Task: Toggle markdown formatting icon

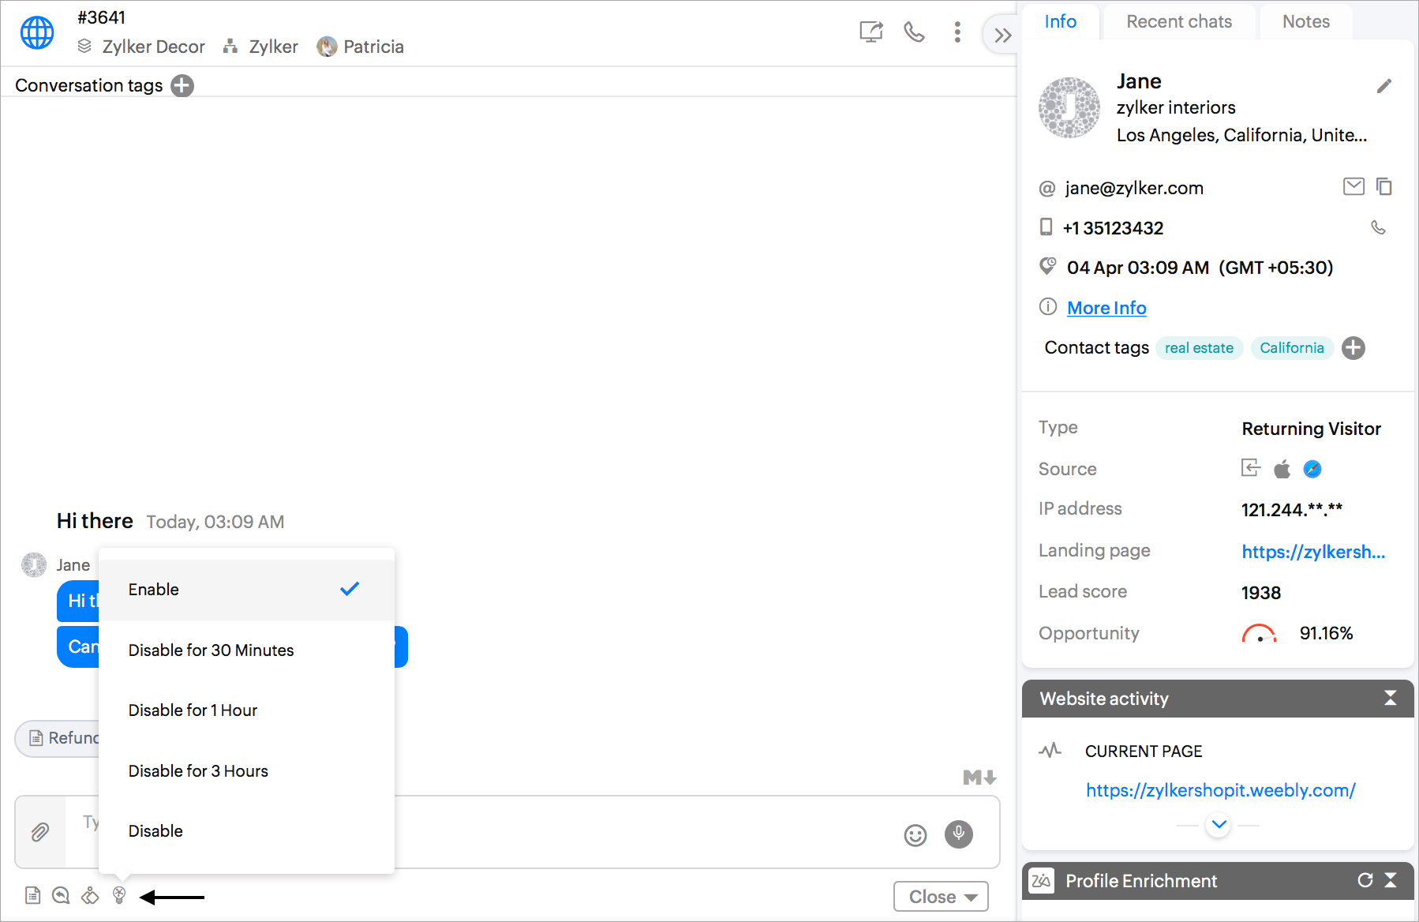Action: point(979,778)
